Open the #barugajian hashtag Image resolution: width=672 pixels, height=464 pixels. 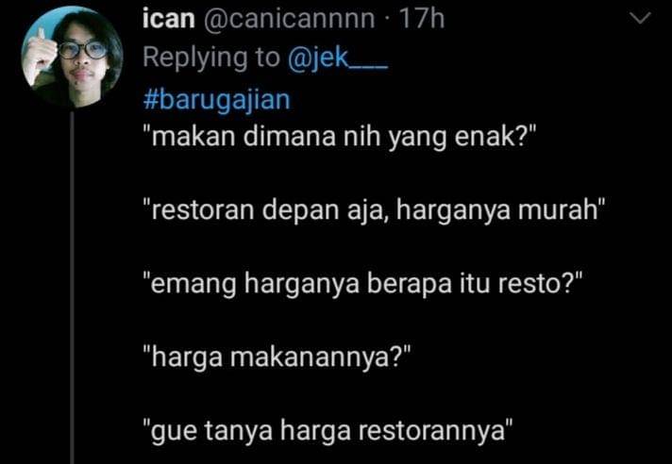217,101
